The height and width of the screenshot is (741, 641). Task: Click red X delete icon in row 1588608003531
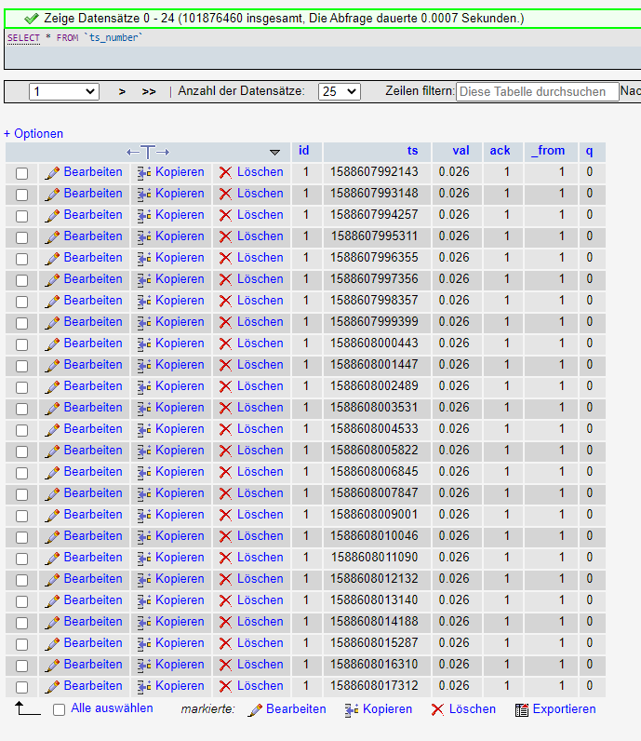[x=225, y=409]
